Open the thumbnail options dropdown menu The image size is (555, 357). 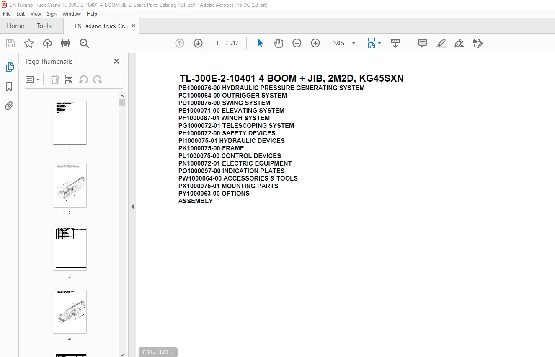(33, 80)
